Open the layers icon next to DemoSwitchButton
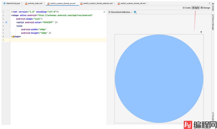The height and width of the screenshot is (129, 217). click(x=135, y=12)
